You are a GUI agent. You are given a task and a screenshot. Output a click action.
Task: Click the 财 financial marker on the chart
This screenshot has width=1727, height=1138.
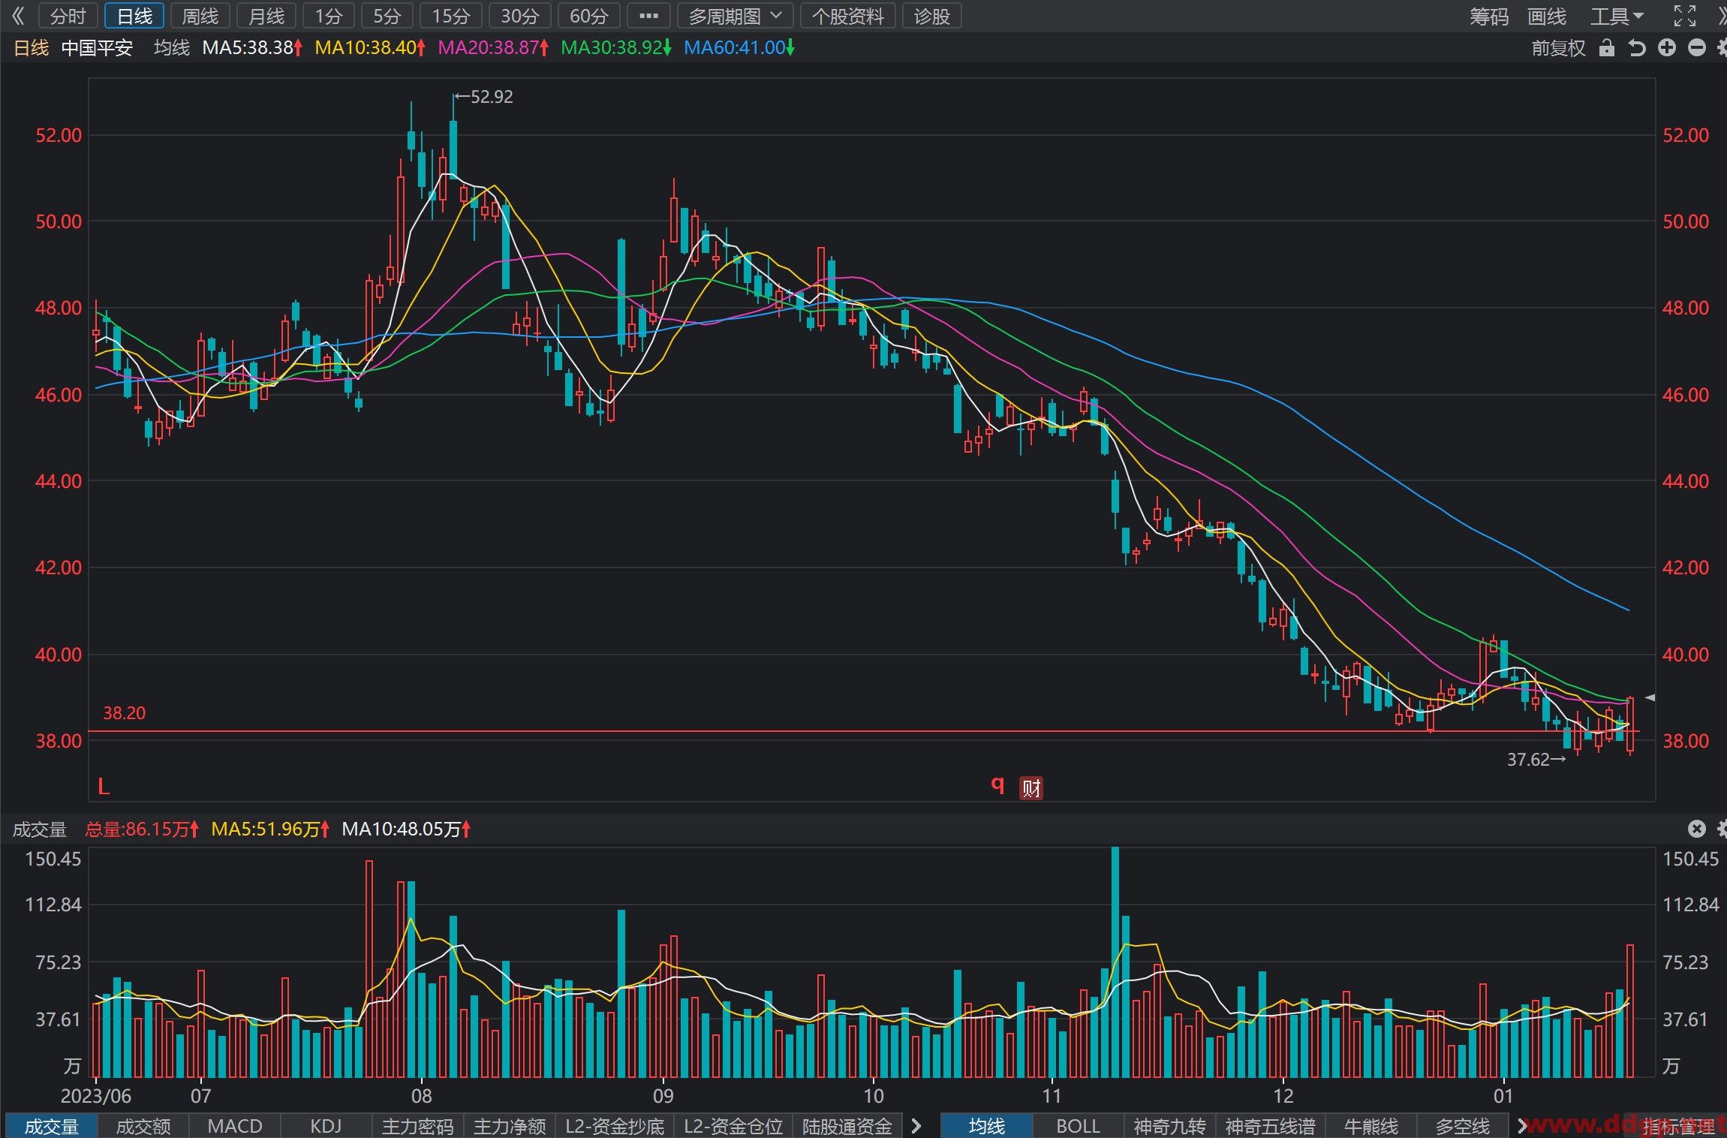1031,788
